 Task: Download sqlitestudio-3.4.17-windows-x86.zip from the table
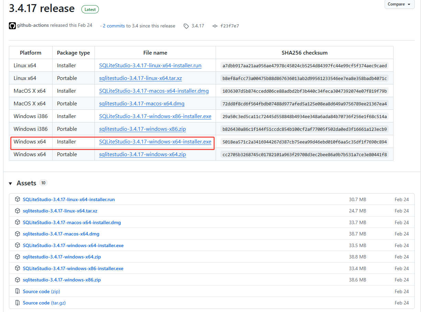(143, 129)
